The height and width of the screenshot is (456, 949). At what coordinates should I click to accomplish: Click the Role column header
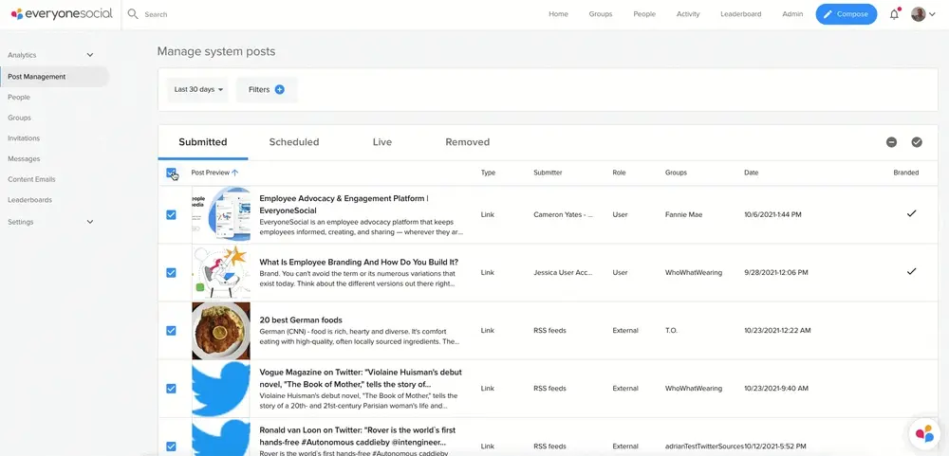point(619,173)
